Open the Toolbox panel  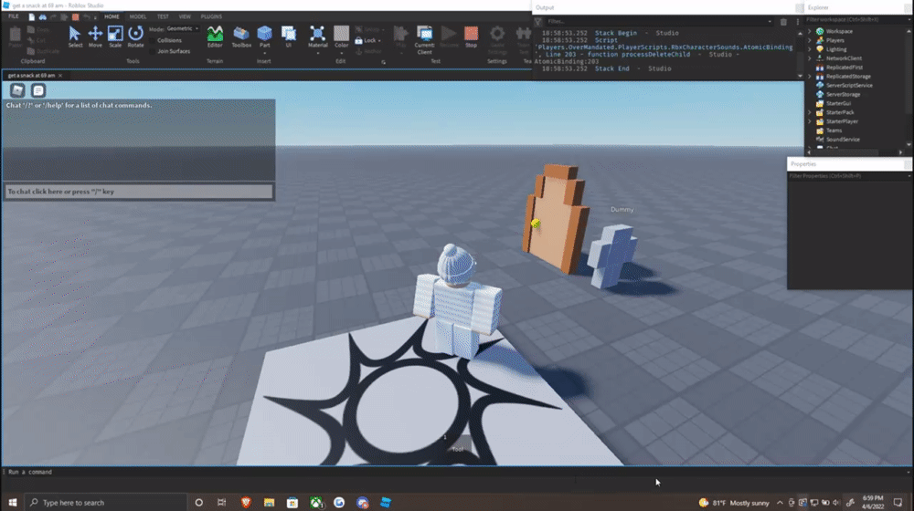(240, 36)
